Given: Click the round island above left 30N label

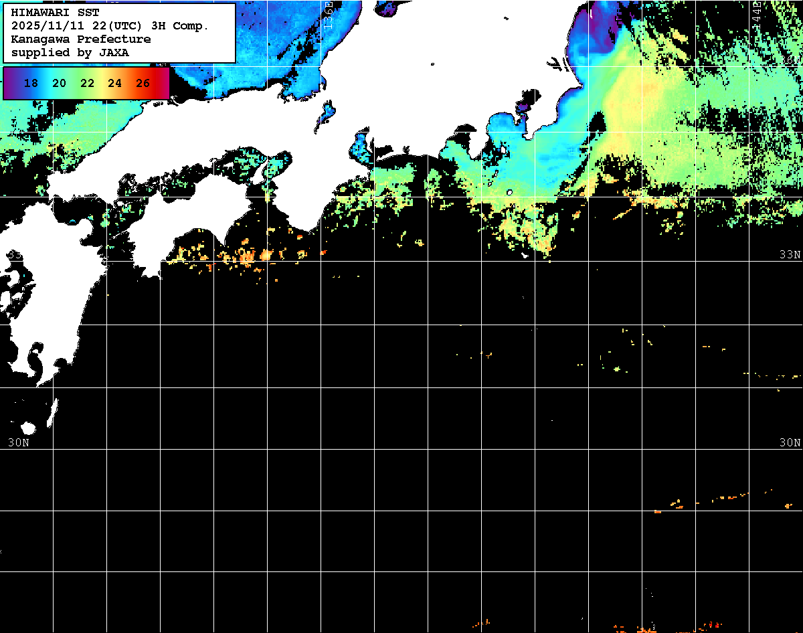Looking at the screenshot, I should [28, 428].
